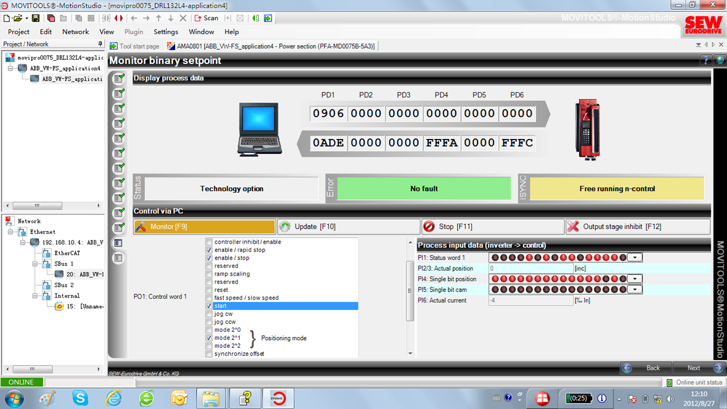The height and width of the screenshot is (409, 727).
Task: Click the Scan network toolbar button
Action: click(x=207, y=18)
